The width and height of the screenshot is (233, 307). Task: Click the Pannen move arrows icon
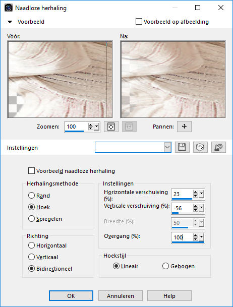(184, 127)
